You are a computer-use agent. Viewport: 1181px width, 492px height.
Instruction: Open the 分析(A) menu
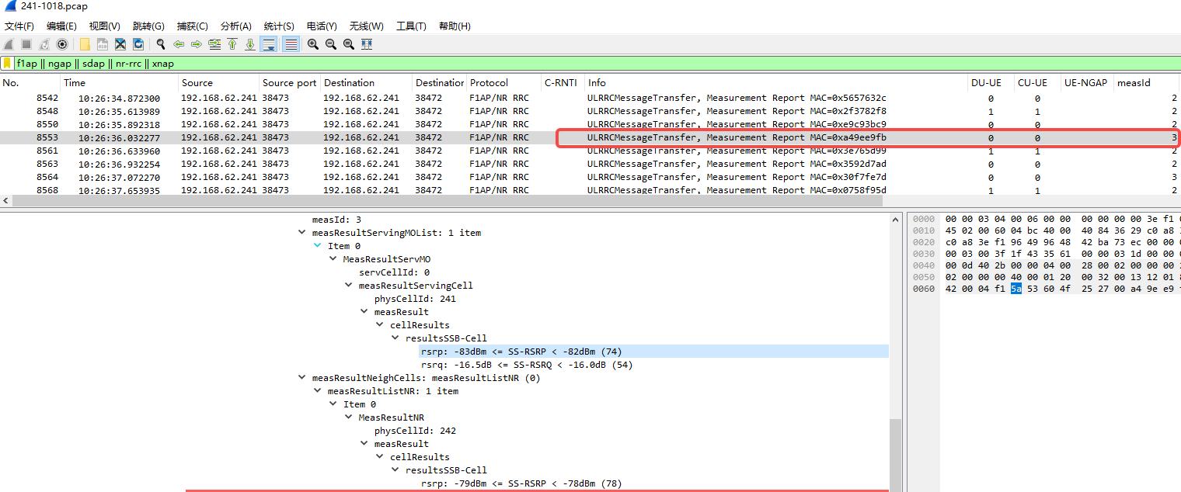235,26
